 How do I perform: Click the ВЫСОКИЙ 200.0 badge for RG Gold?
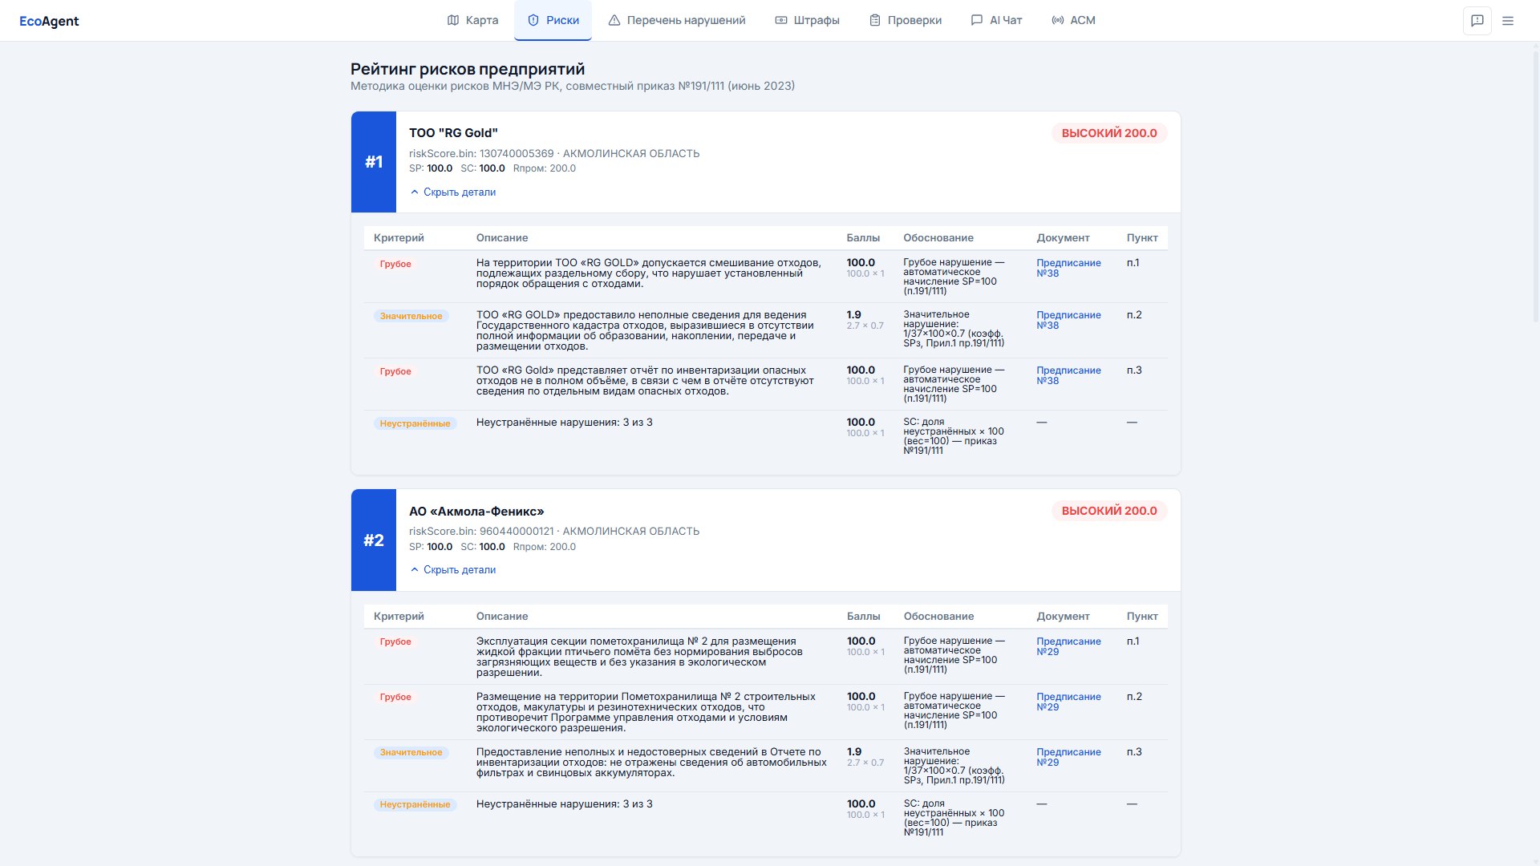(1109, 133)
